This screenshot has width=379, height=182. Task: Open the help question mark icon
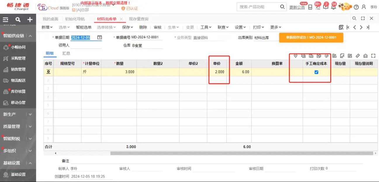click(x=356, y=7)
